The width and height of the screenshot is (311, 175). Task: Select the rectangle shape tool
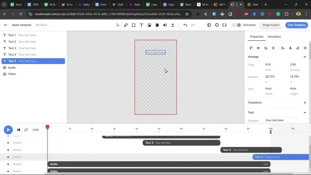coord(133,25)
